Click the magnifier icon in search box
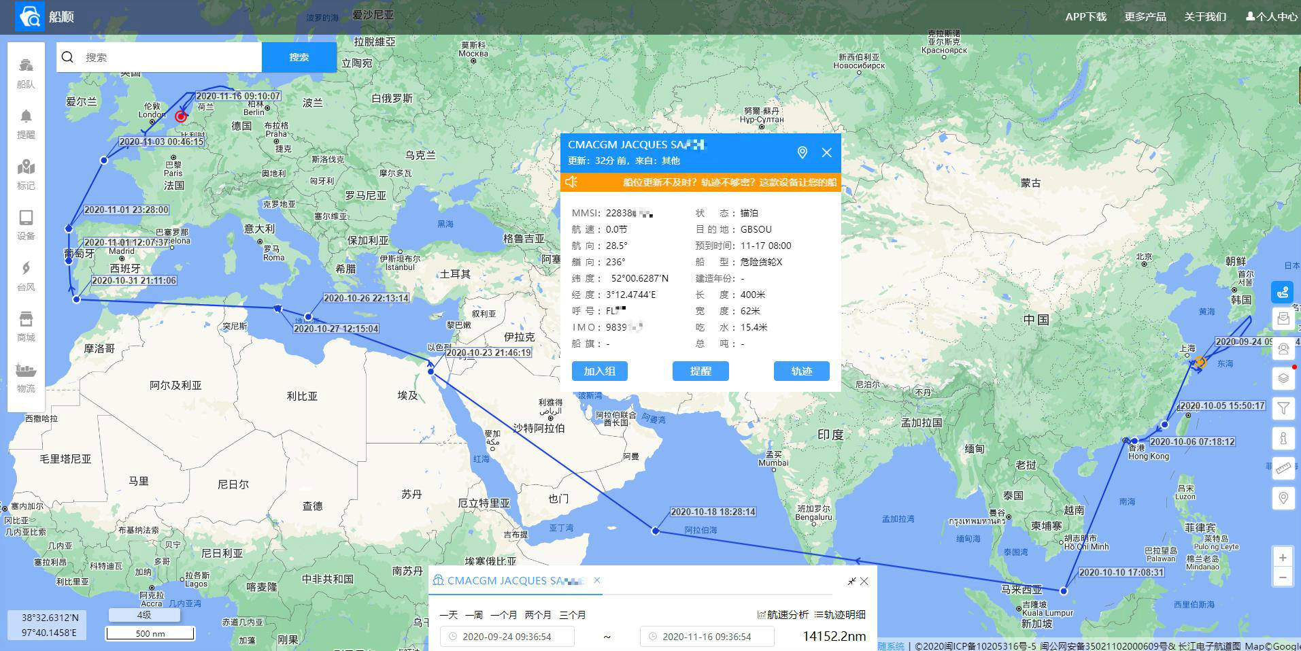 pyautogui.click(x=67, y=57)
